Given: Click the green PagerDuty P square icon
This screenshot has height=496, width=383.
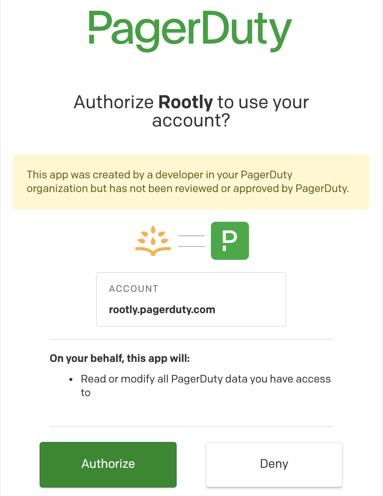Looking at the screenshot, I should (x=230, y=241).
